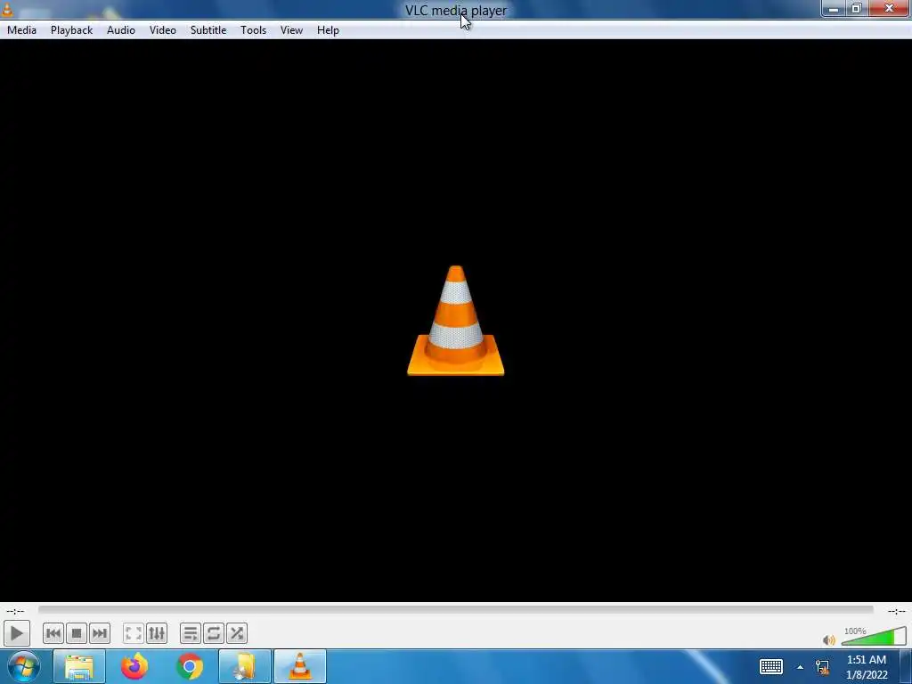Image resolution: width=912 pixels, height=684 pixels.
Task: Open Windows Explorer from taskbar
Action: point(79,666)
